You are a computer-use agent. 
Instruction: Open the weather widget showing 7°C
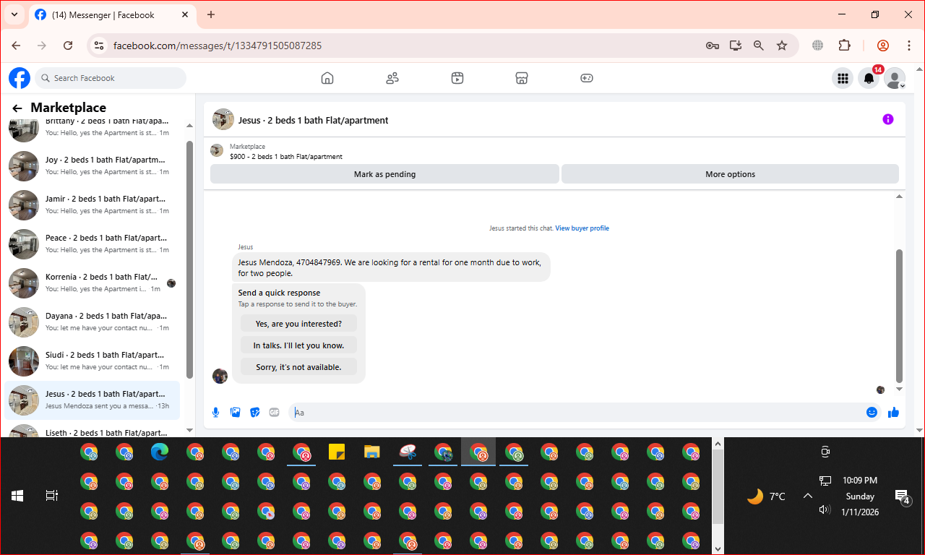766,496
